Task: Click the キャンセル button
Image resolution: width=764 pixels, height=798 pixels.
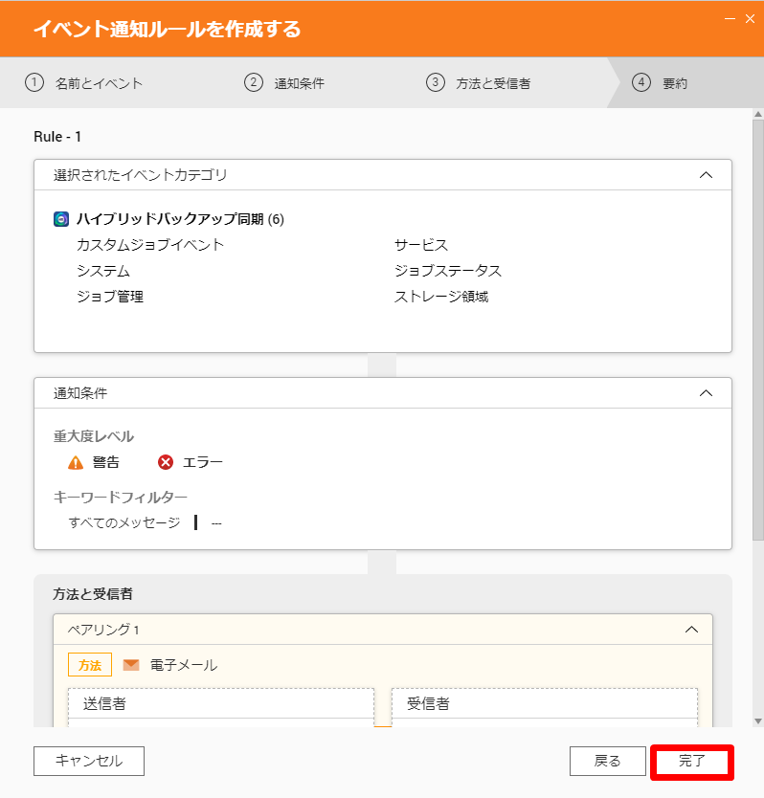Action: (89, 762)
